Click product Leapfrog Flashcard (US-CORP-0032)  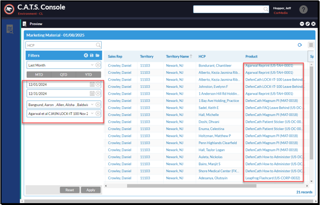[x=273, y=178]
